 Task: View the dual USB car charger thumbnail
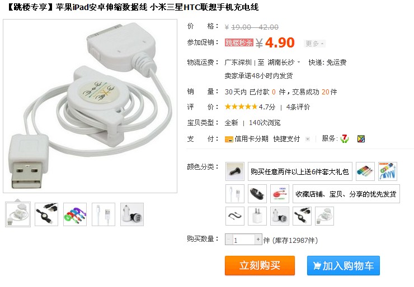[x=132, y=214]
